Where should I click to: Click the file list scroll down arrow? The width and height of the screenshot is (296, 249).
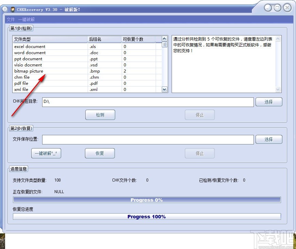point(164,90)
